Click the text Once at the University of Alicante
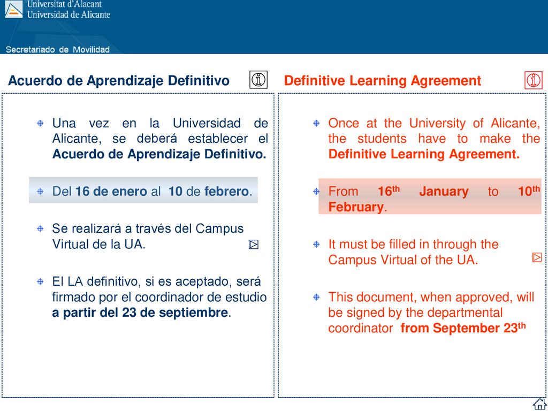 pos(434,124)
